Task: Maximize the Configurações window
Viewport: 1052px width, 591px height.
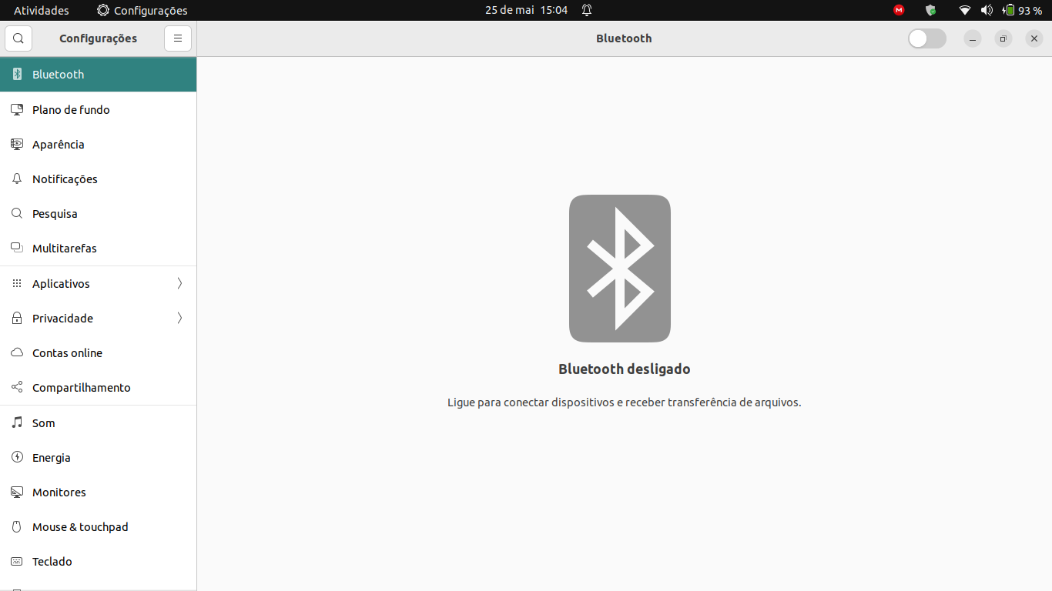Action: coord(1003,38)
